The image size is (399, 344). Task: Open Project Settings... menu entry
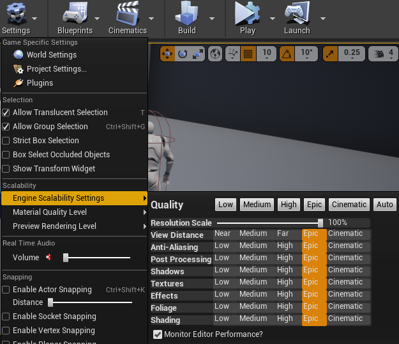pos(74,69)
